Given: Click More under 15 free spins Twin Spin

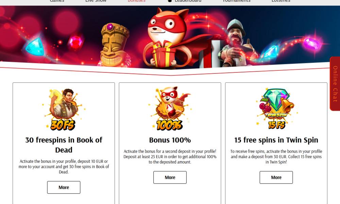Looking at the screenshot, I should [276, 177].
